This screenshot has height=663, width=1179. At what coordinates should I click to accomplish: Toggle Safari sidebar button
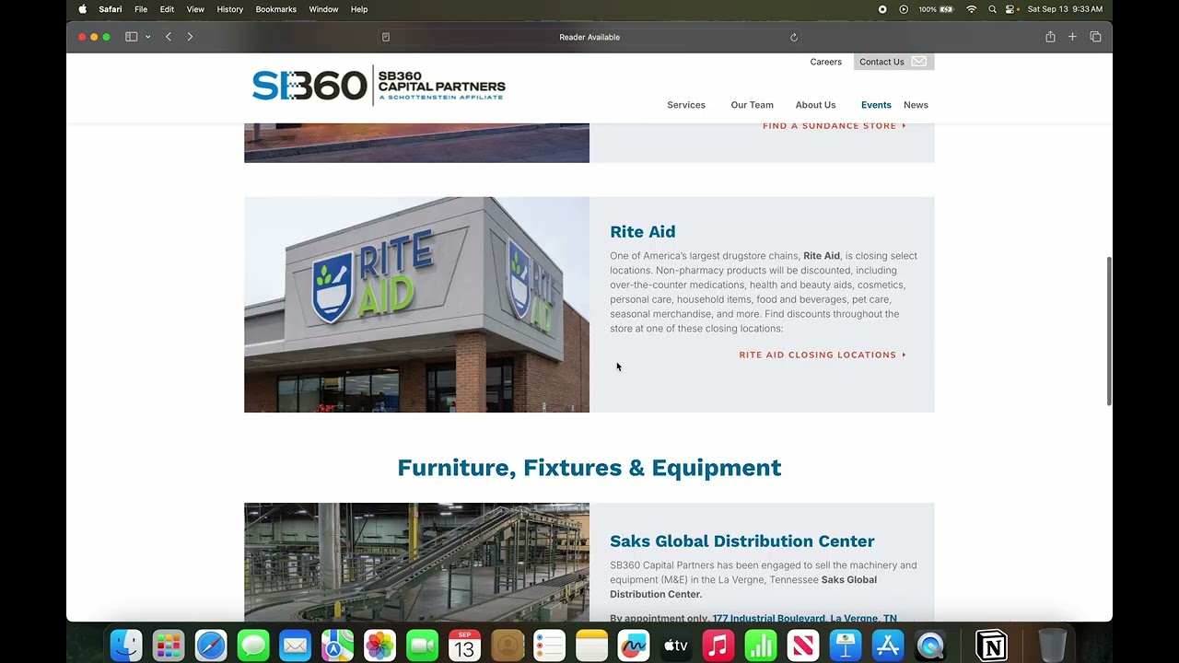[131, 37]
